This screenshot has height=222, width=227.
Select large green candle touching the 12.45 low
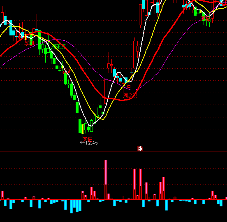(x=80, y=126)
